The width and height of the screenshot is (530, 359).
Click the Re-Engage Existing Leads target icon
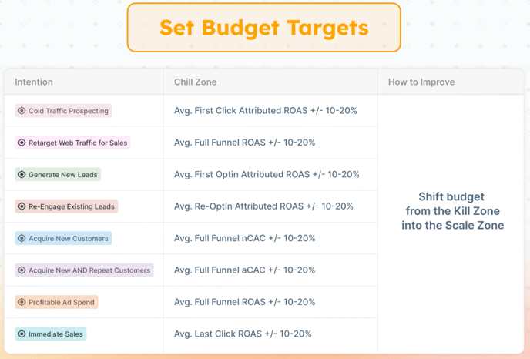coord(22,206)
